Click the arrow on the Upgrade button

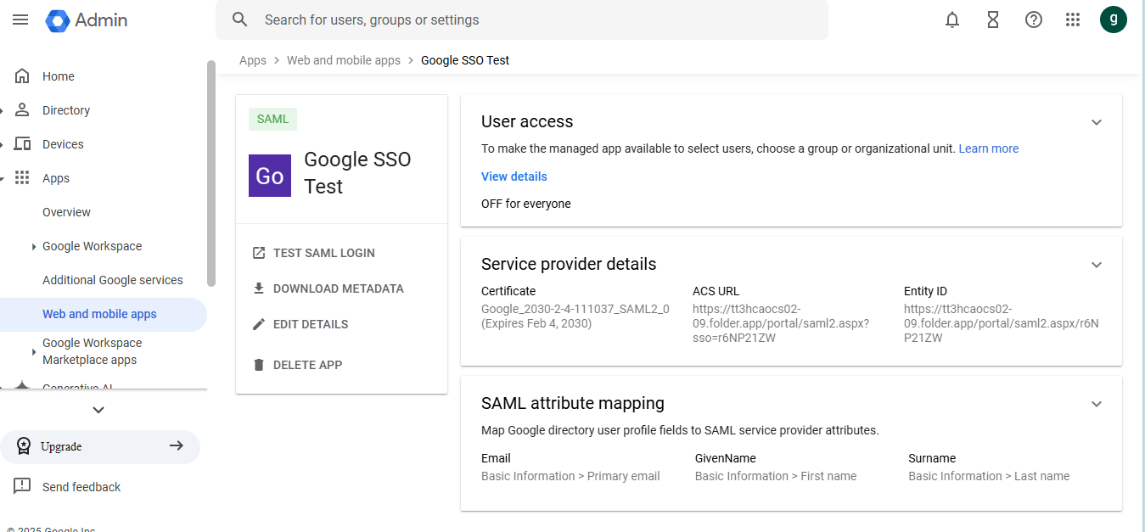(x=177, y=445)
